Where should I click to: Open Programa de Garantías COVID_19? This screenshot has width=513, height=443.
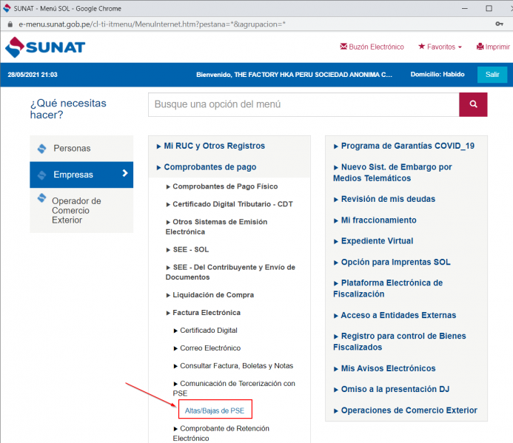pyautogui.click(x=407, y=146)
